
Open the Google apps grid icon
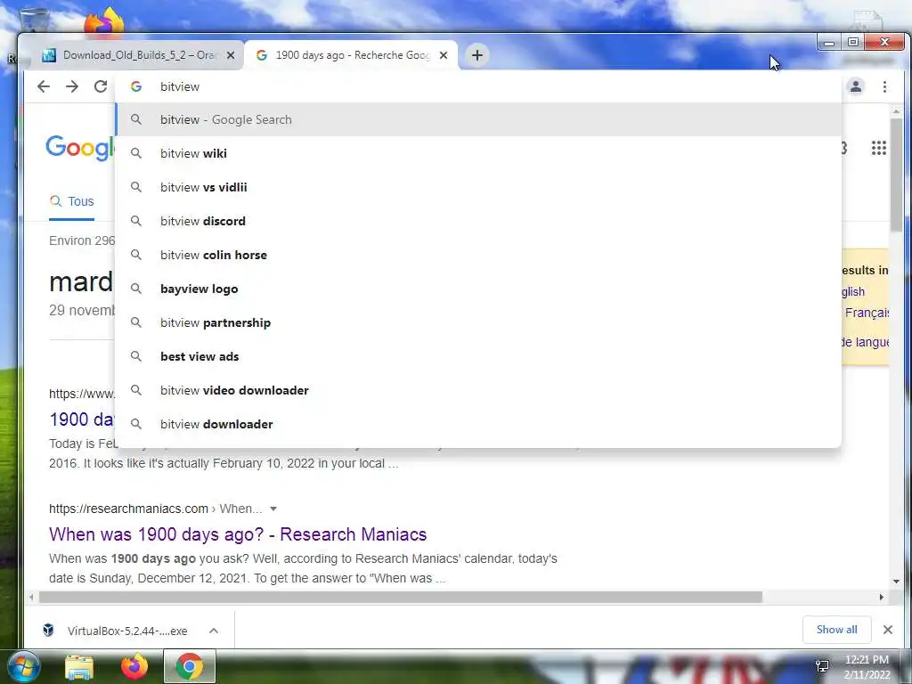point(879,148)
